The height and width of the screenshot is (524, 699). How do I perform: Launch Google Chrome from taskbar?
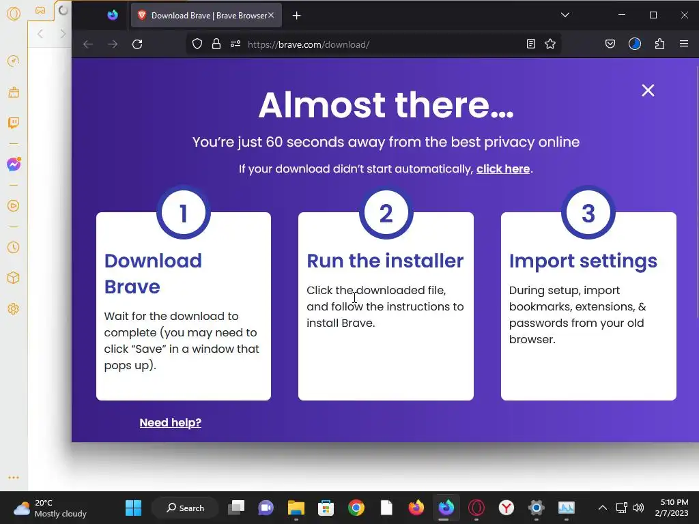(356, 508)
